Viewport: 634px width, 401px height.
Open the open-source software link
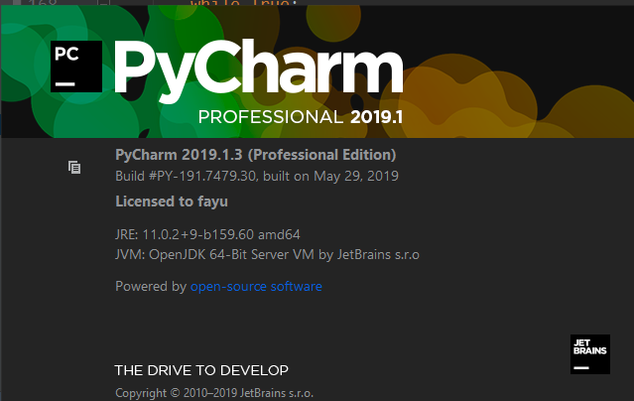coord(256,286)
